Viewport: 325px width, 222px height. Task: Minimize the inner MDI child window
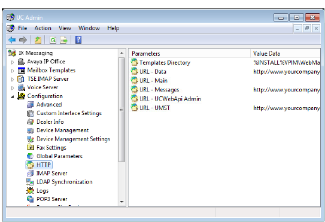297,28
